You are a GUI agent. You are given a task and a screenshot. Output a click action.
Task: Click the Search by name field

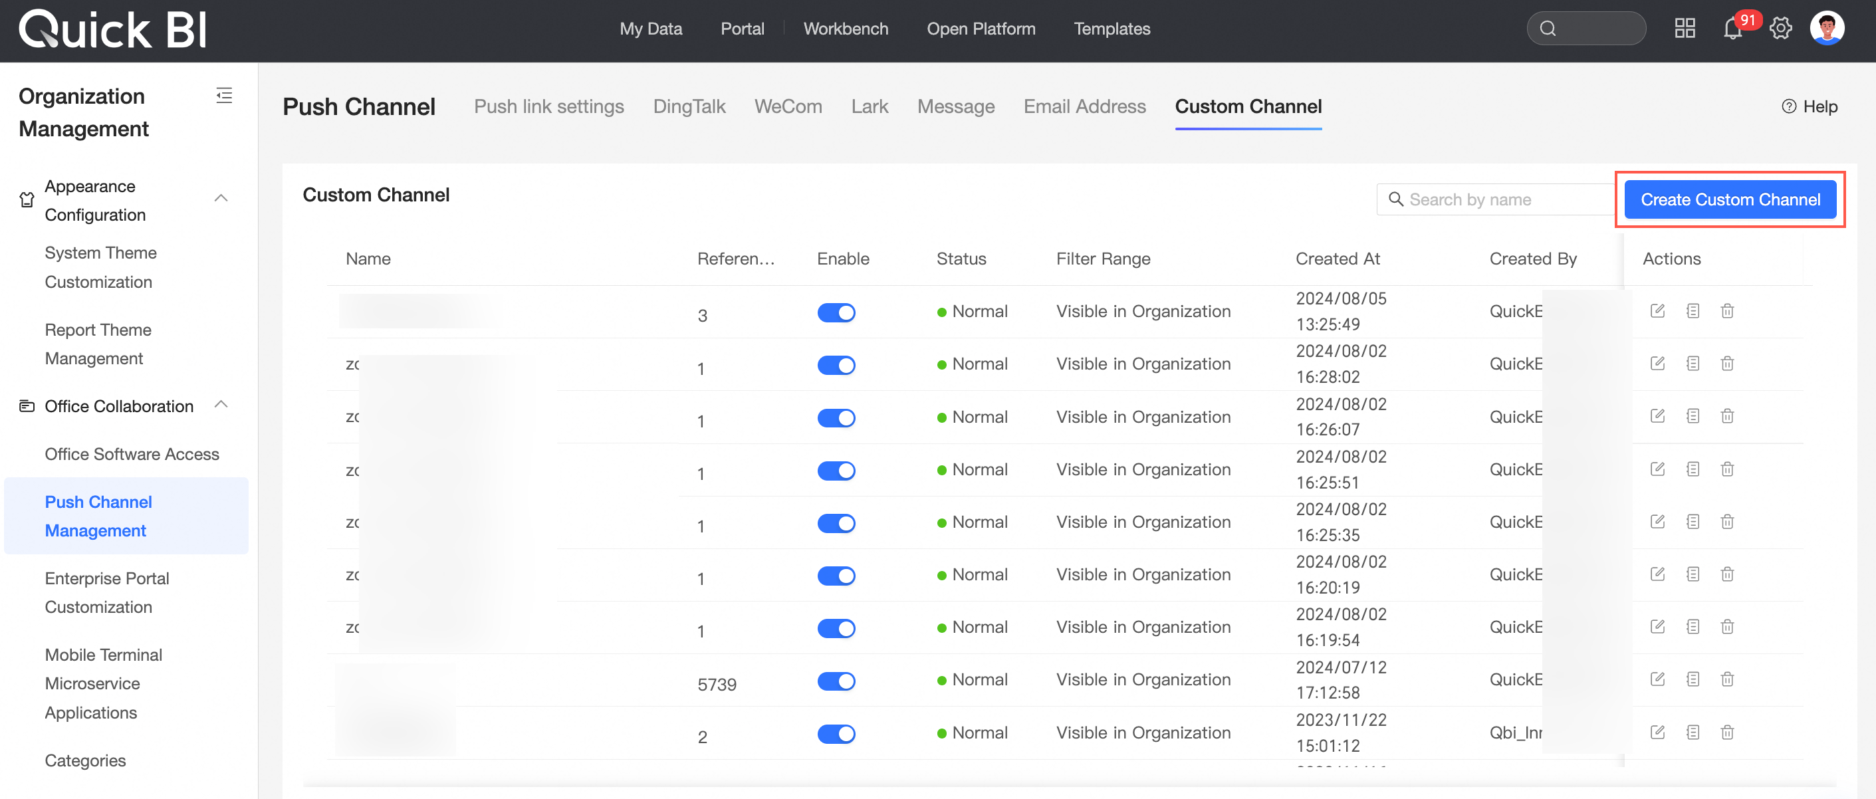(x=1496, y=199)
